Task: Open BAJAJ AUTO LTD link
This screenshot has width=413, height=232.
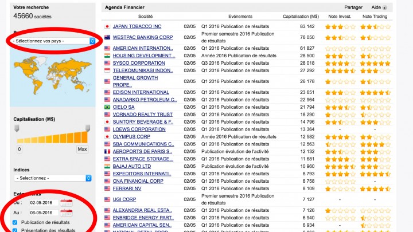Action: (132, 166)
